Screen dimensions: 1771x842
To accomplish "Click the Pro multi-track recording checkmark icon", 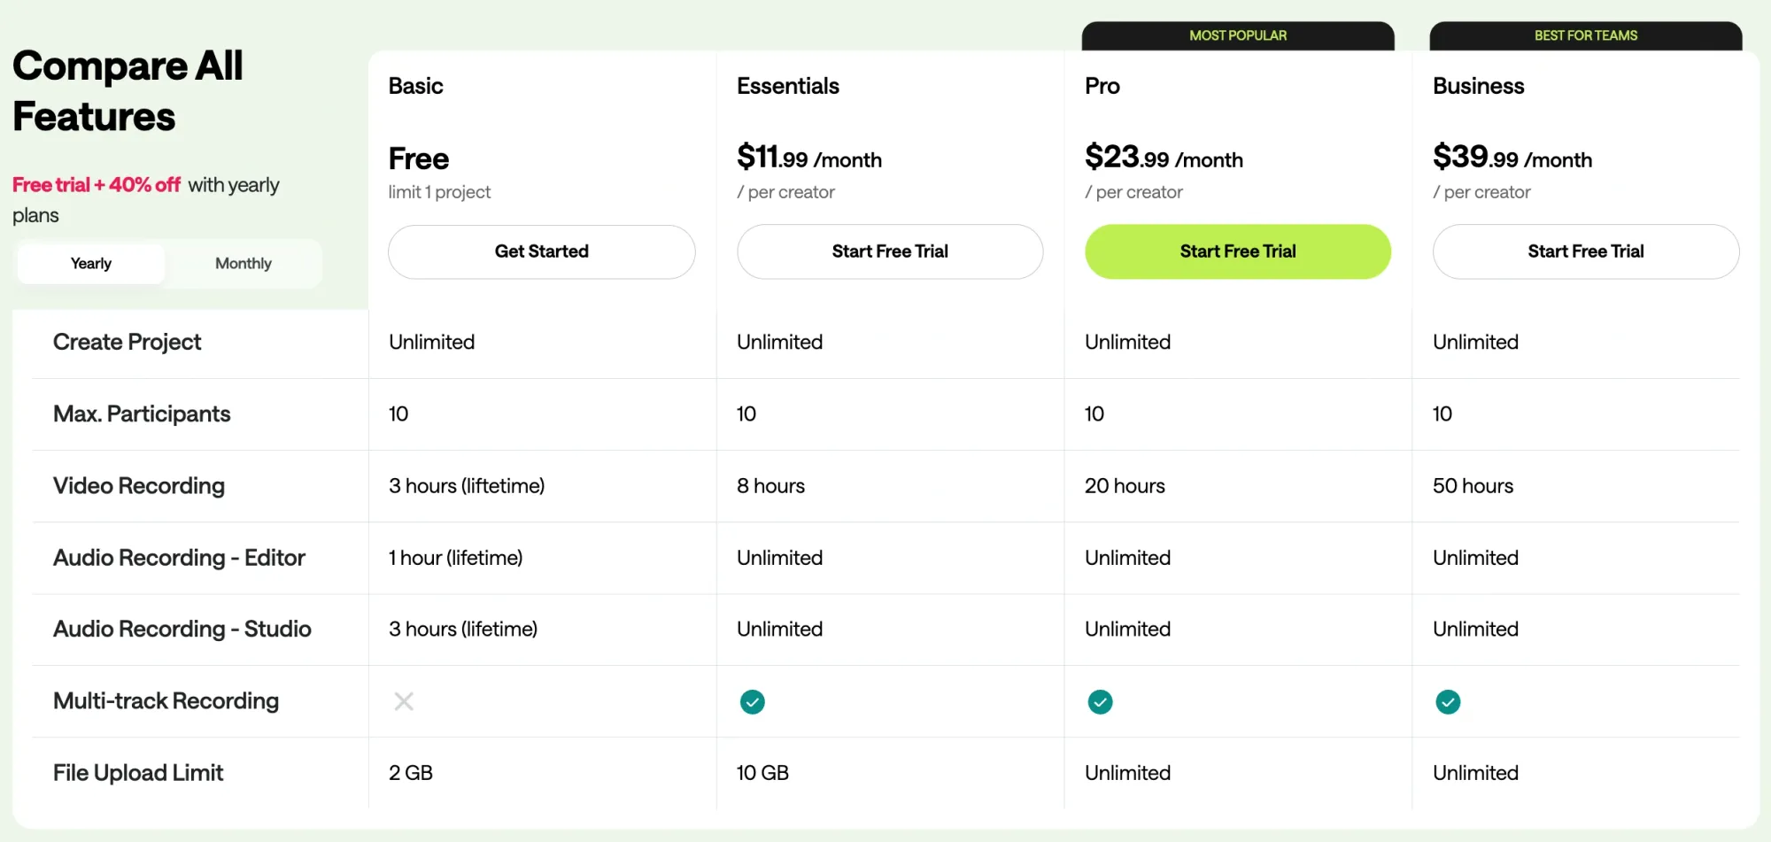I will pos(1100,701).
